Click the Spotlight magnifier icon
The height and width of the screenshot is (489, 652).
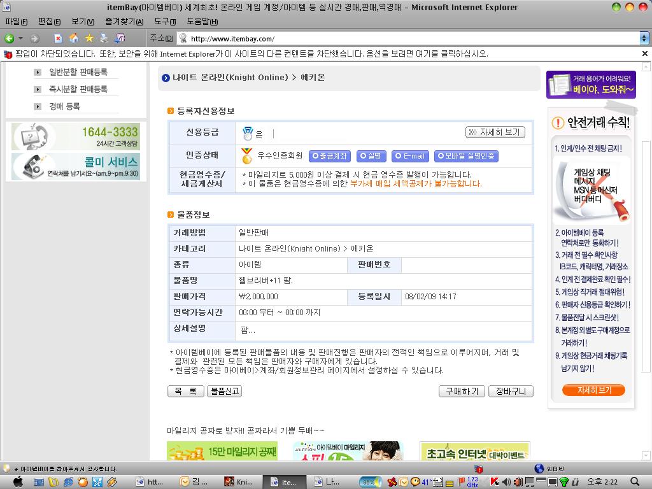point(635,482)
